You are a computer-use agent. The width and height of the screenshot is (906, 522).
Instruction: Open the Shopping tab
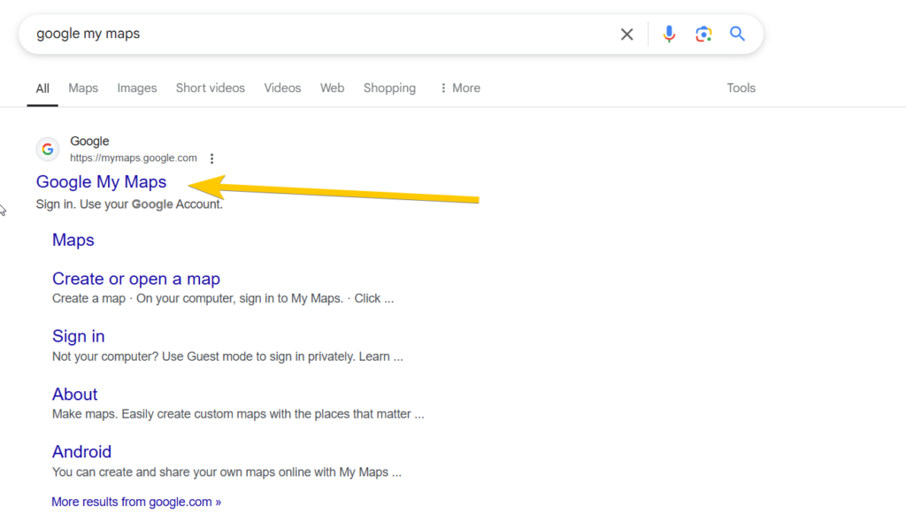[x=389, y=88]
